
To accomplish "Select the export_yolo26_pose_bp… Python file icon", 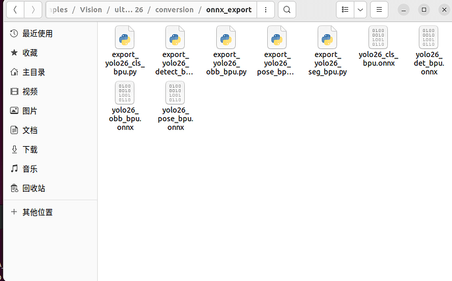I will point(276,37).
